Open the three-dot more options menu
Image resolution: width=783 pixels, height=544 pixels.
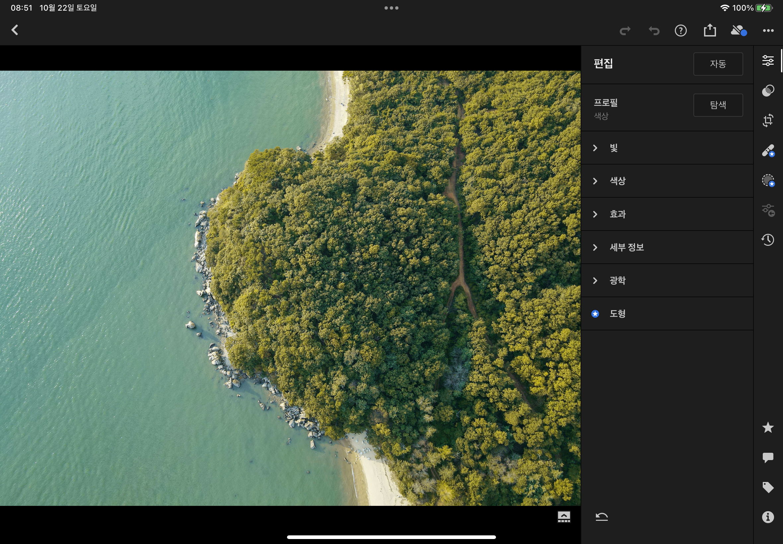coord(768,31)
